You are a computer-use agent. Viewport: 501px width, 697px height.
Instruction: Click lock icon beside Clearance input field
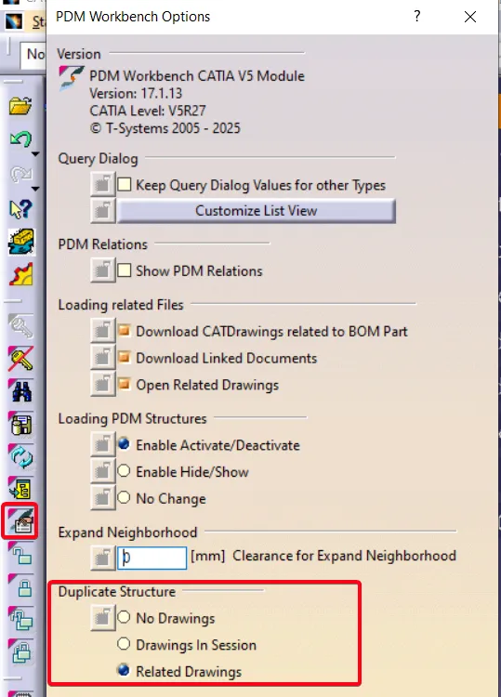pyautogui.click(x=102, y=558)
